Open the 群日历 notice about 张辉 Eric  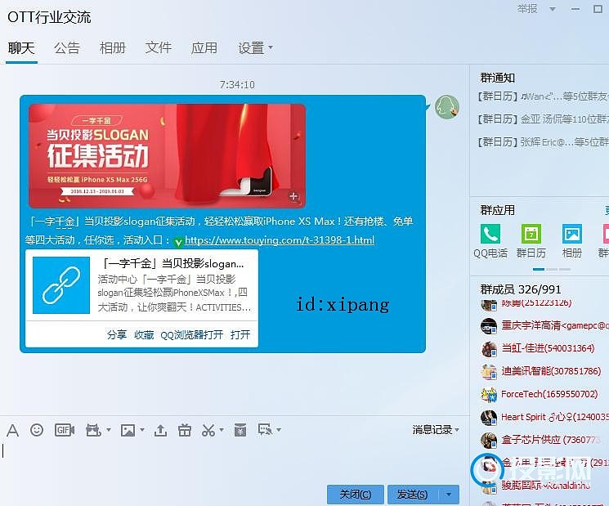coord(543,142)
